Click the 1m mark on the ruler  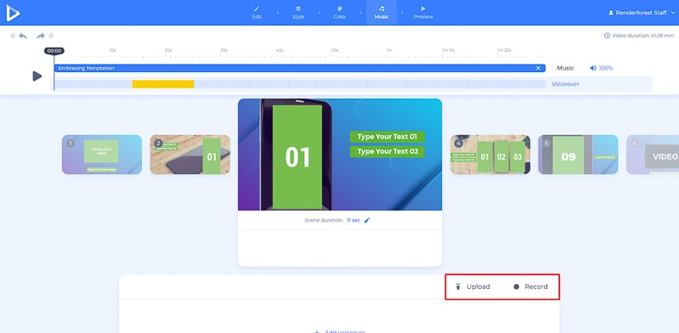pos(389,50)
